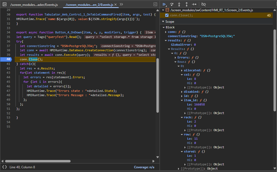Expand the allocated property

click(182, 70)
